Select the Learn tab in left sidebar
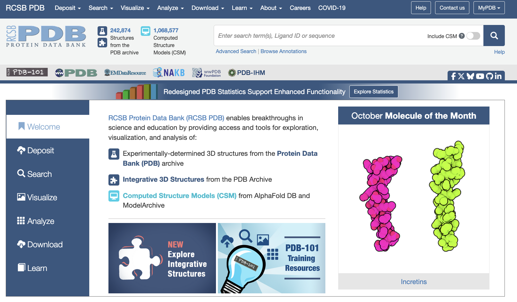This screenshot has height=302, width=517. click(x=37, y=268)
